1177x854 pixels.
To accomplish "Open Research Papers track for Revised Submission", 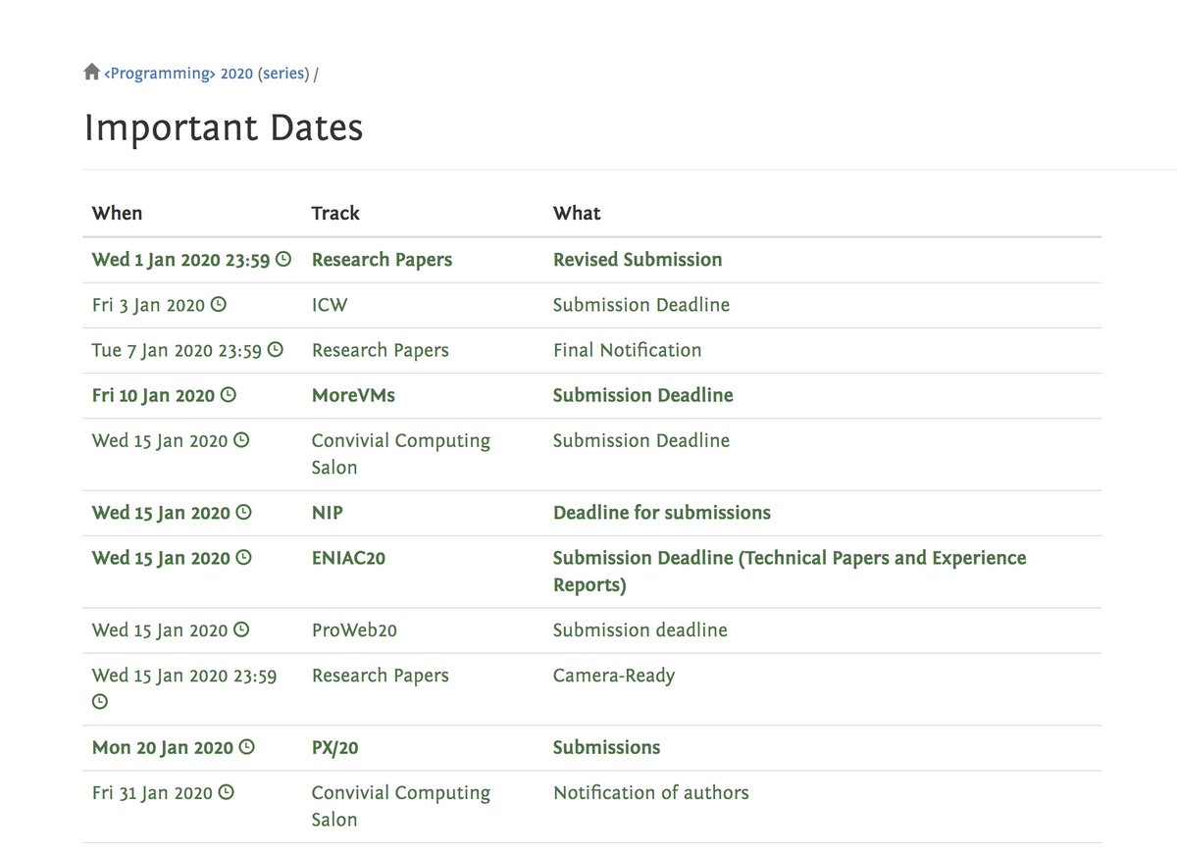I will (382, 260).
